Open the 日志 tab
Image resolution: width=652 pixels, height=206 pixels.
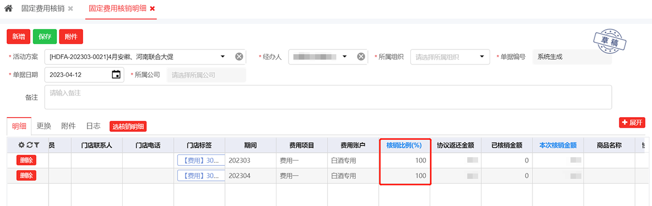tap(93, 126)
